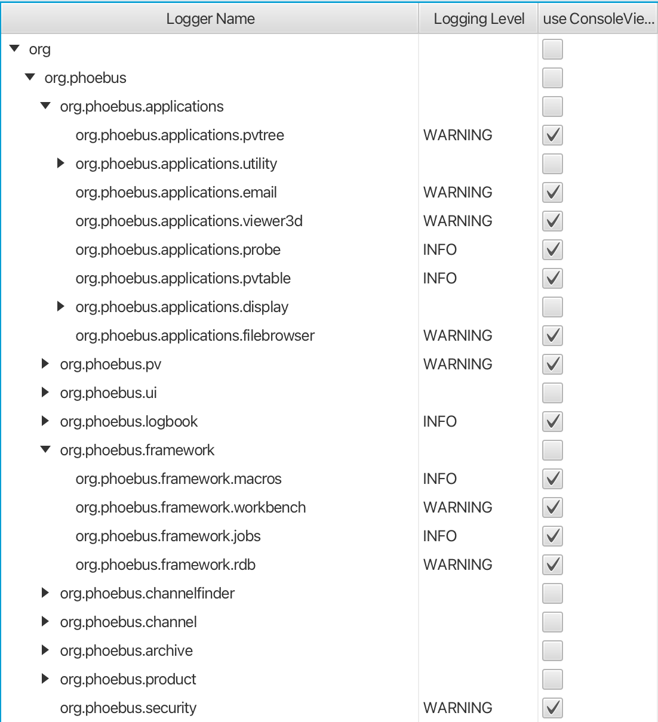This screenshot has width=658, height=722.
Task: Click the Logging Level column header
Action: coord(478,18)
